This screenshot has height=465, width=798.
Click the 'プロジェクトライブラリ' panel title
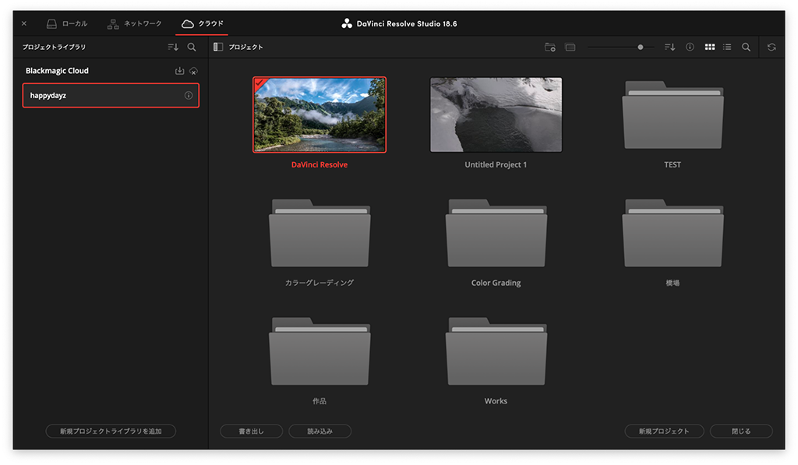[54, 47]
